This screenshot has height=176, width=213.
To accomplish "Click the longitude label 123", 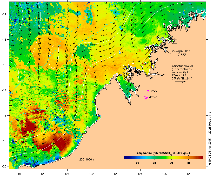I will [x=116, y=174].
